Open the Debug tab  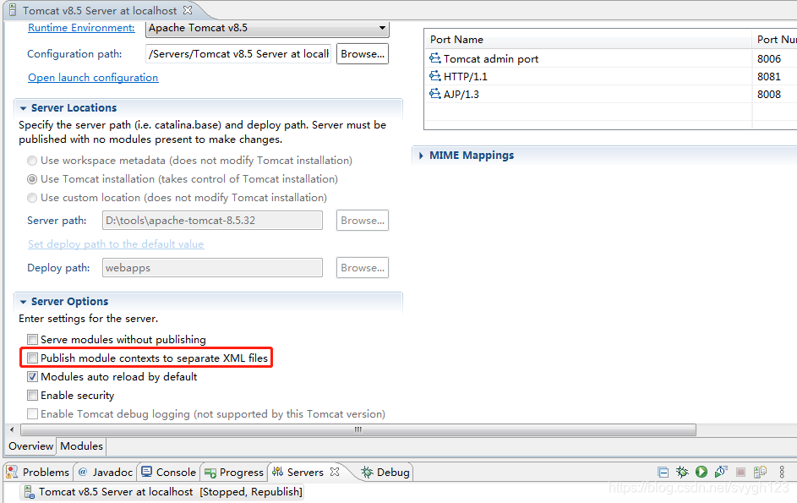pos(385,472)
